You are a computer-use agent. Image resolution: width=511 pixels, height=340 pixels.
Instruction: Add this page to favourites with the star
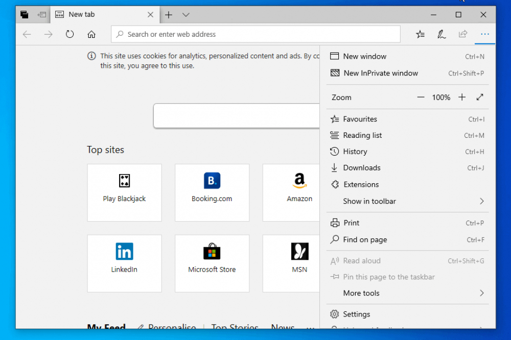point(420,34)
